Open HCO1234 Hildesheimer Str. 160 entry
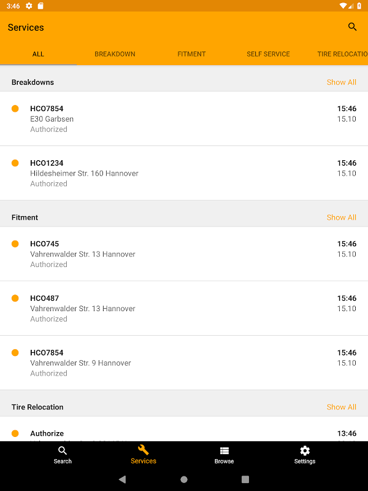 click(x=184, y=173)
